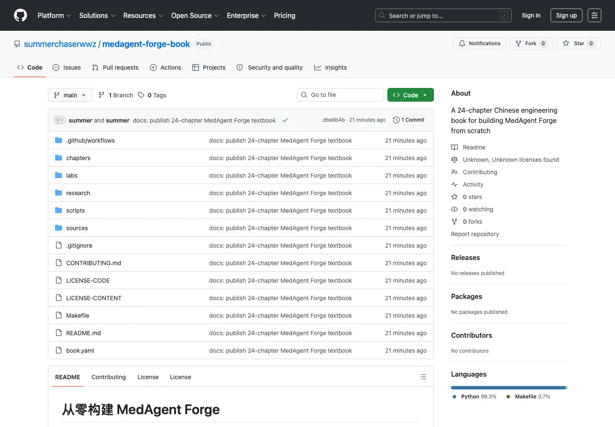615x427 pixels.
Task: Click the Makefile file icon
Action: click(x=59, y=316)
